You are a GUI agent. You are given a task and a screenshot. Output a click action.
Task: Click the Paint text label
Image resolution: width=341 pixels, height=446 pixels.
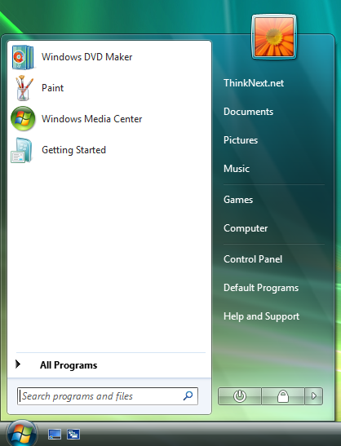click(52, 87)
